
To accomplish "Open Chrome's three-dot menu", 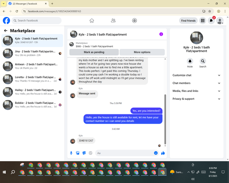I will (x=225, y=11).
